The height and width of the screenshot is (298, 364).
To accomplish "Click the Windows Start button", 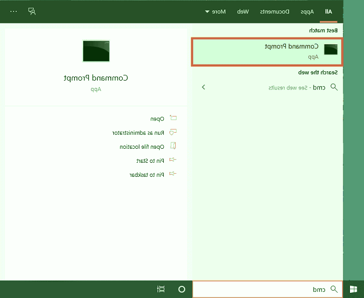I will click(354, 289).
